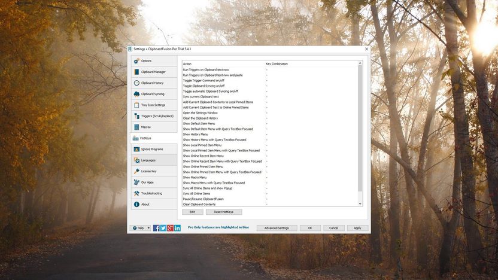This screenshot has width=498, height=280.
Task: Click the Macros sidebar icon
Action: pos(136,127)
